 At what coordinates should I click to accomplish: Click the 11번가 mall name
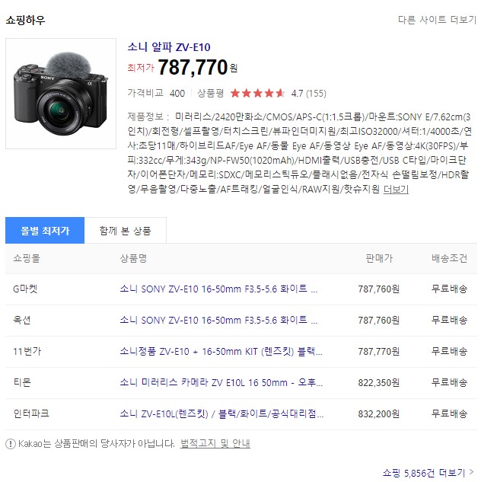tap(27, 351)
